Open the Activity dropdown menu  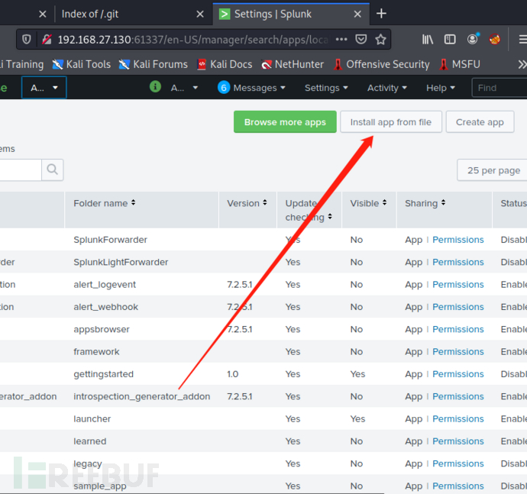(x=386, y=88)
